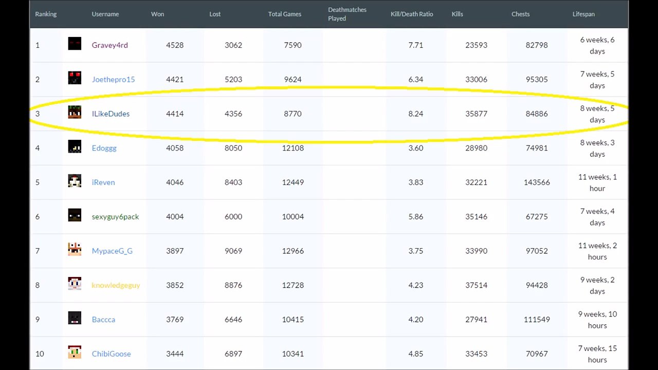Select Baccca's lifespan 9 weeks, 10 hours

point(597,320)
